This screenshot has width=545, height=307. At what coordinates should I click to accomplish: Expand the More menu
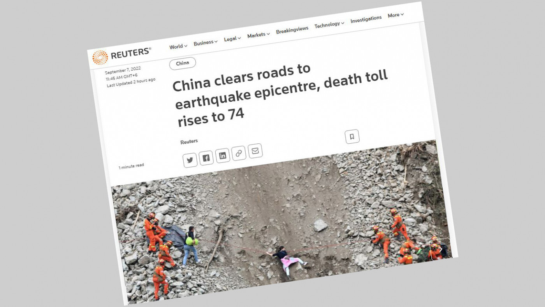click(x=396, y=15)
